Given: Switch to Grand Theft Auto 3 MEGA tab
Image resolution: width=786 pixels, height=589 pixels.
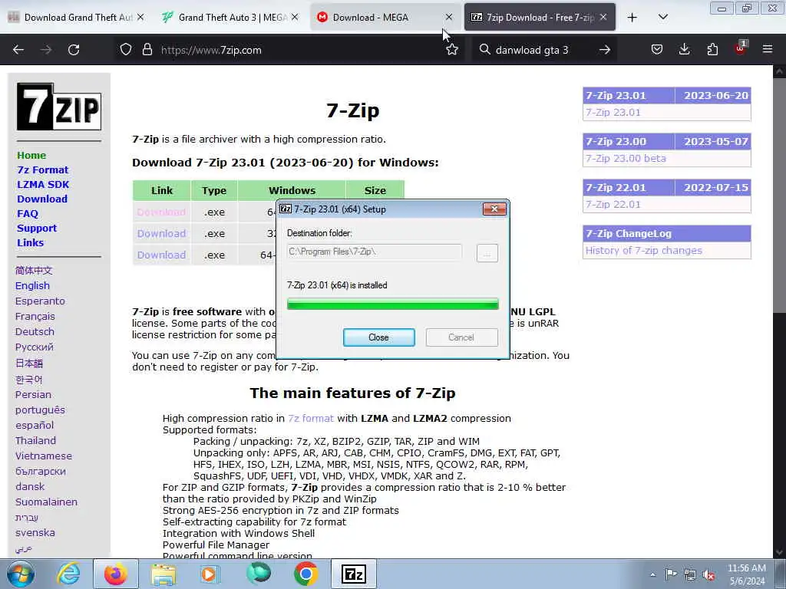Looking at the screenshot, I should (230, 18).
